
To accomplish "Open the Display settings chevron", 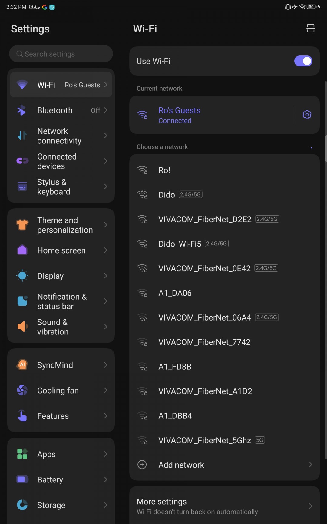I will pos(106,276).
